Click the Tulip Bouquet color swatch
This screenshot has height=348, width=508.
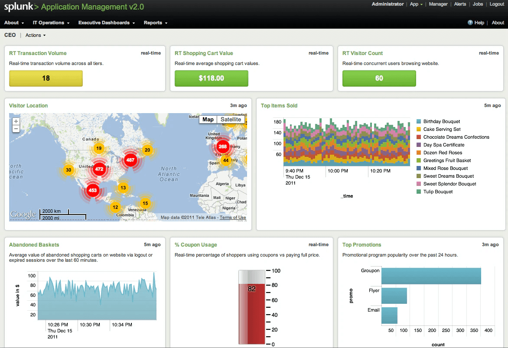click(419, 192)
